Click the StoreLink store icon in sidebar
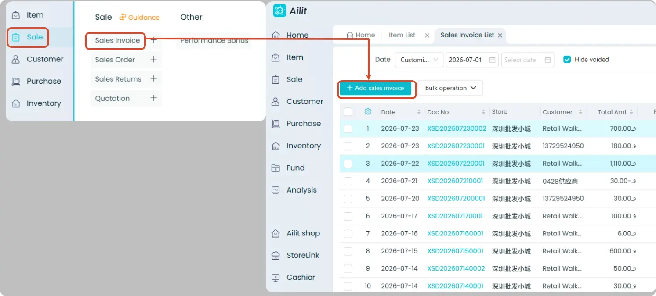Screen dimensions: 656x296 tap(275, 255)
